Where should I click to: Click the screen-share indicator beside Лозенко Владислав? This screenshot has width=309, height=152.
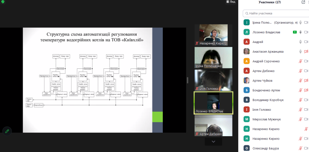coord(295,32)
